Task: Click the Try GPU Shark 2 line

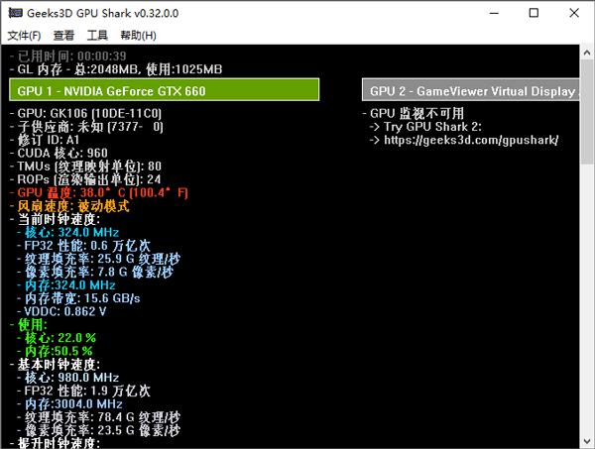Action: pyautogui.click(x=425, y=127)
